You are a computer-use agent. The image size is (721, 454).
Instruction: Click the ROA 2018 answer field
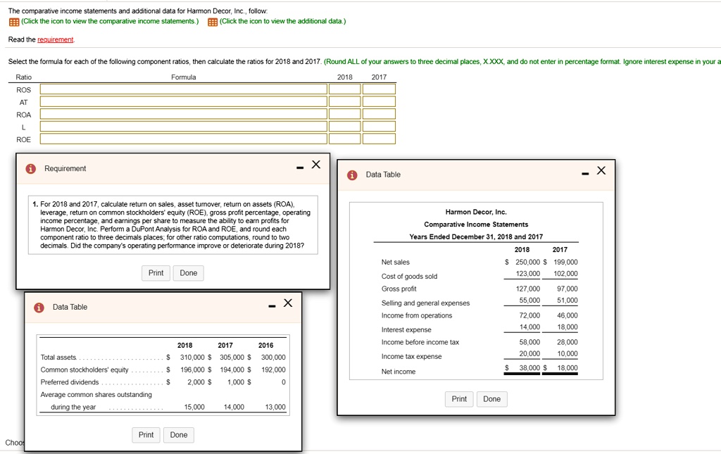pos(343,113)
